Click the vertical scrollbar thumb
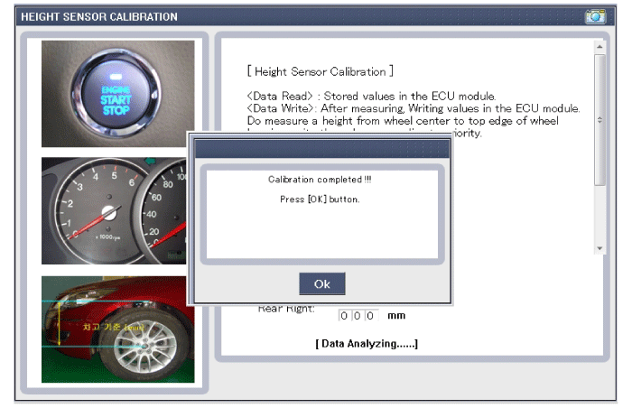The height and width of the screenshot is (408, 632). [x=599, y=117]
